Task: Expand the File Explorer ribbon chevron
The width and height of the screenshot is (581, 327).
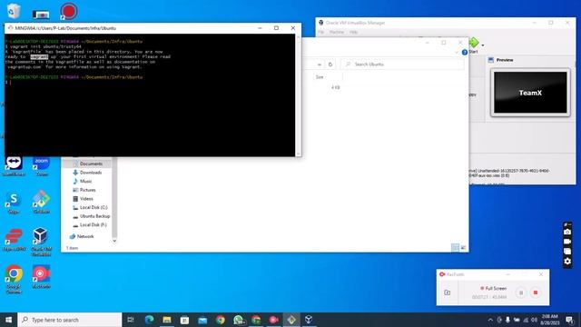Action: coord(457,53)
